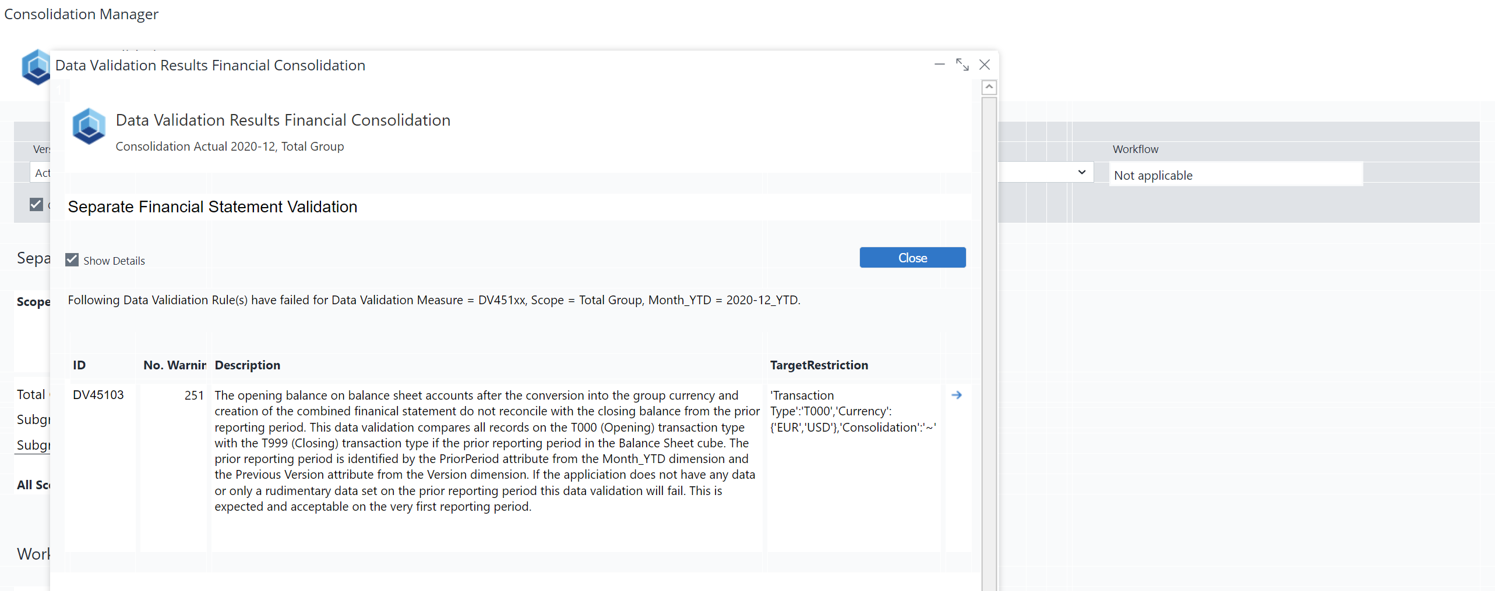Expand the dropdown chevron beside the Workflow field
Image resolution: width=1495 pixels, height=591 pixels.
[x=1081, y=172]
